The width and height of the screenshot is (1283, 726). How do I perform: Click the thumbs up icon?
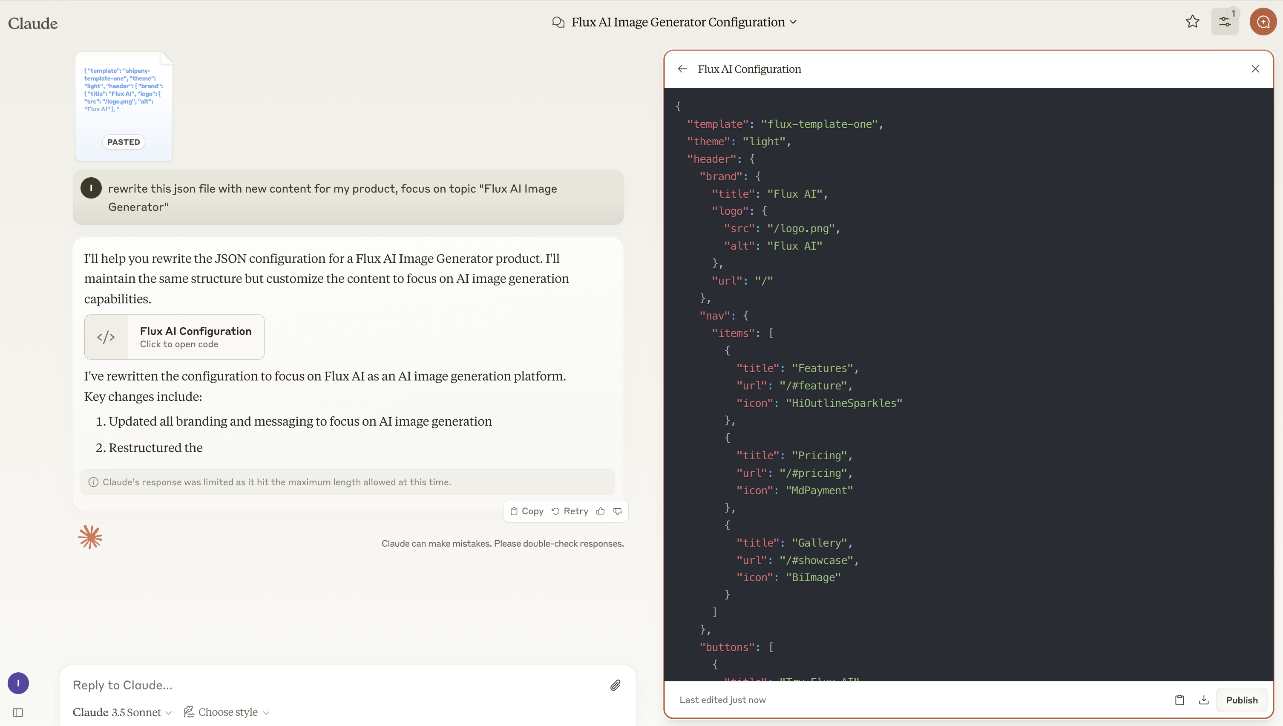click(x=601, y=511)
